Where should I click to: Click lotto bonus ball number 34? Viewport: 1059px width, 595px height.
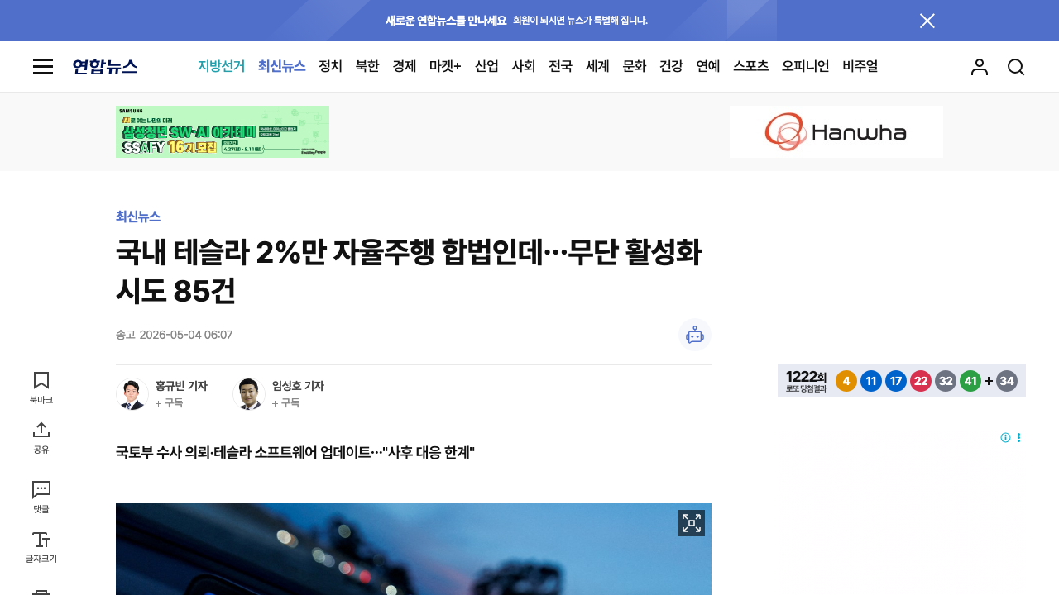(x=1007, y=381)
